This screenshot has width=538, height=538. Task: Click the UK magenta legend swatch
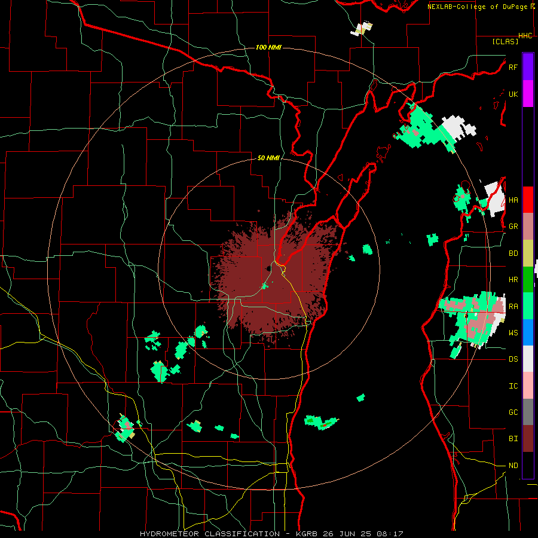click(528, 94)
